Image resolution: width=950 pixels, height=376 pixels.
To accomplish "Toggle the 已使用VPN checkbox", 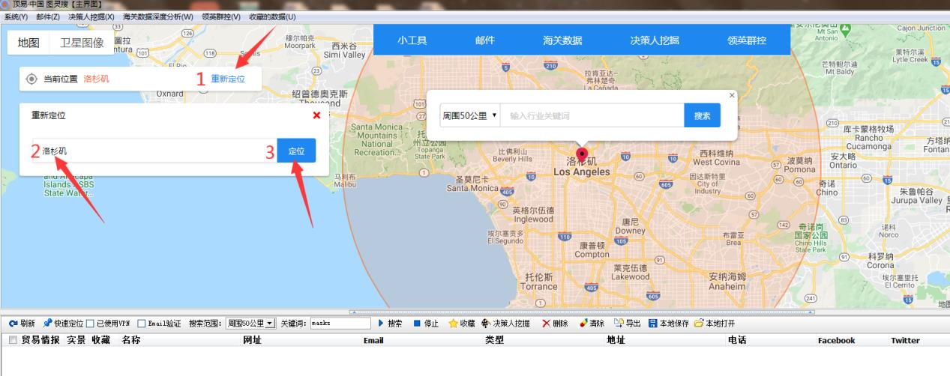I will point(90,324).
